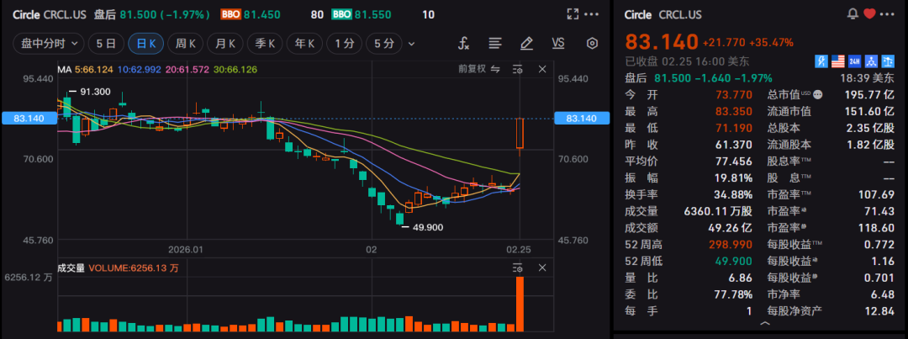Toggle the red heart favorite for Circle
The width and height of the screenshot is (908, 339).
point(869,14)
